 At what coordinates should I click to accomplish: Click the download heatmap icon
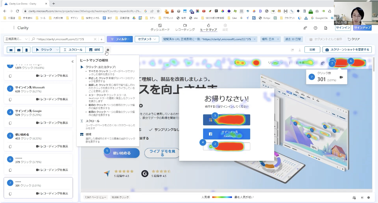300,50
